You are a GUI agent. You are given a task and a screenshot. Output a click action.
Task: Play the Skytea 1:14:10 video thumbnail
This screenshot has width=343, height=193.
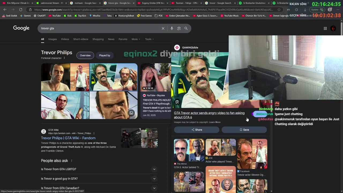coord(155,77)
